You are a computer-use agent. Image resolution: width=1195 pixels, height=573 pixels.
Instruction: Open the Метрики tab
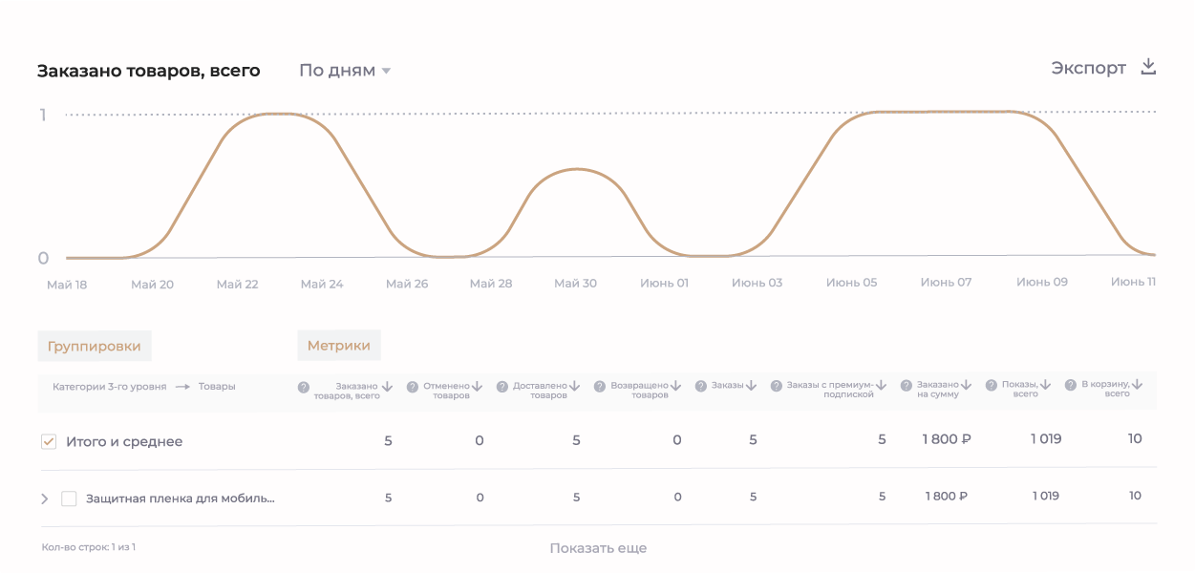coord(339,345)
